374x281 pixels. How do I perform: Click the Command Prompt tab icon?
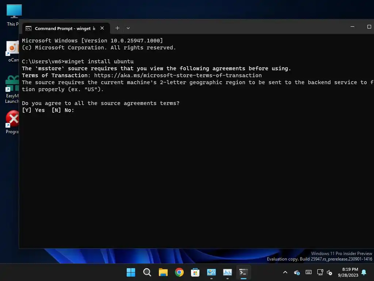click(28, 29)
